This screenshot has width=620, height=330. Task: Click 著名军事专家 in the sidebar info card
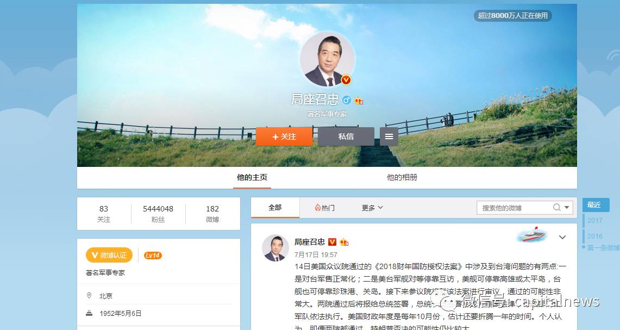pyautogui.click(x=105, y=272)
